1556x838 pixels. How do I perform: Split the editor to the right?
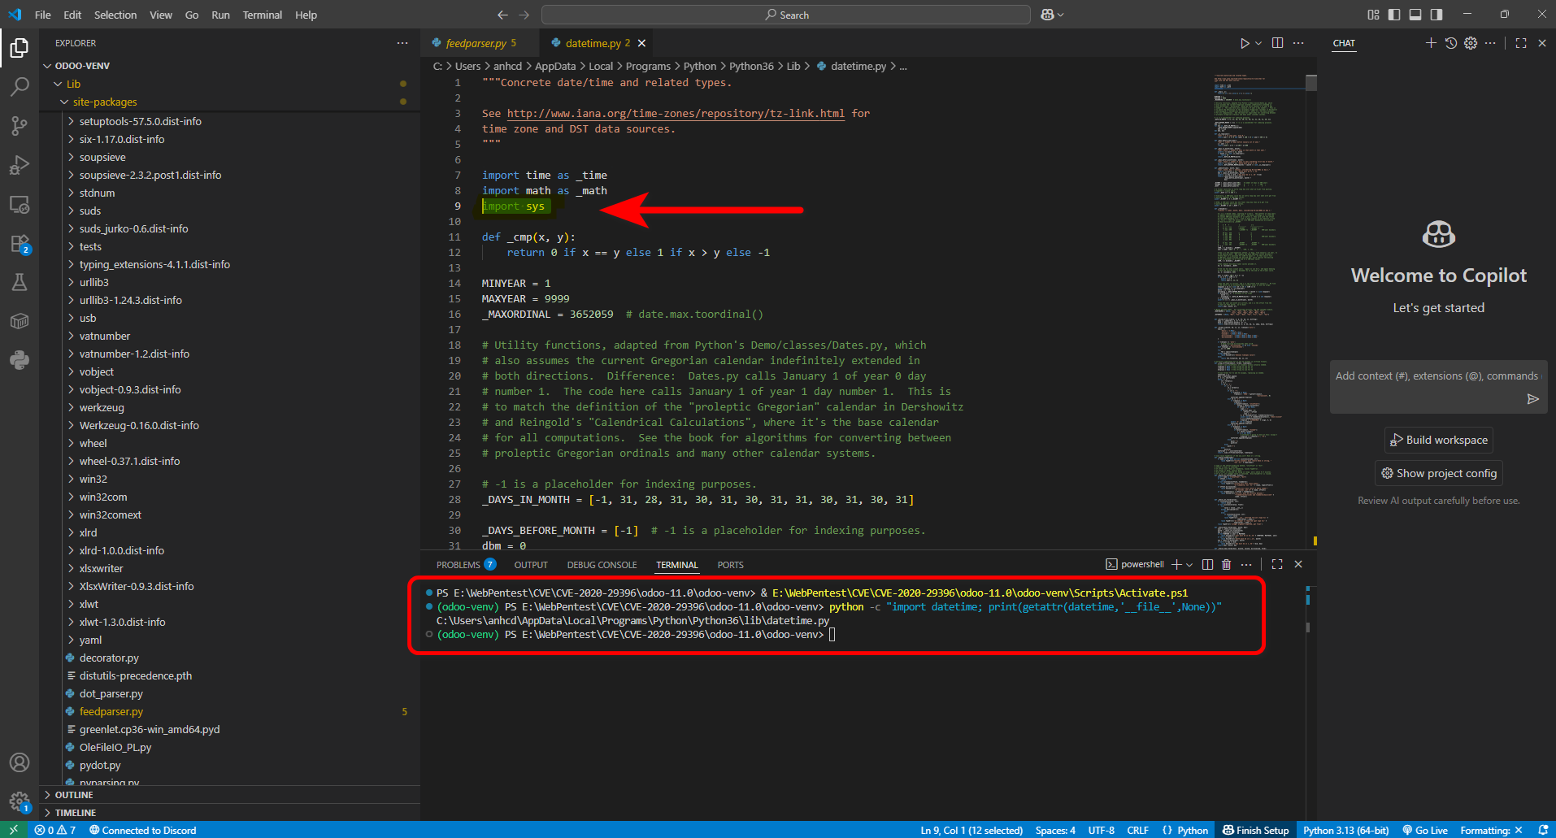click(x=1277, y=43)
